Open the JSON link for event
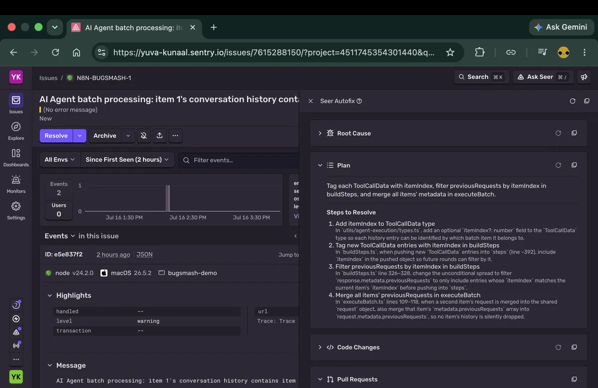598x388 pixels. (145, 254)
